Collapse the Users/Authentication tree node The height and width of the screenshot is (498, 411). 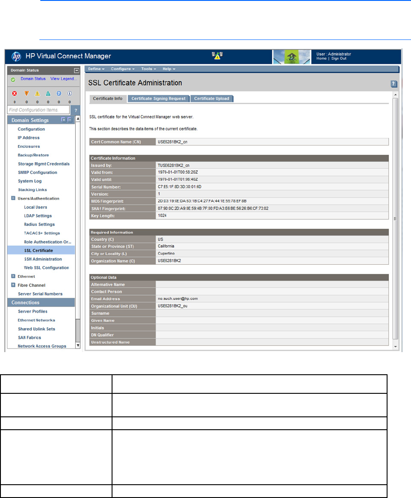tap(13, 198)
